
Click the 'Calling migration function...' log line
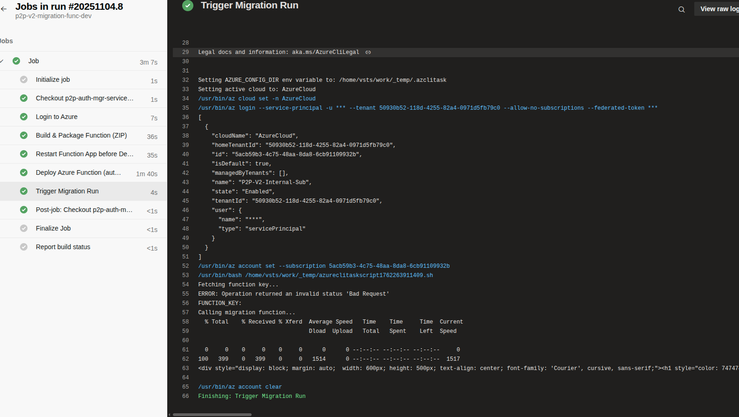246,313
